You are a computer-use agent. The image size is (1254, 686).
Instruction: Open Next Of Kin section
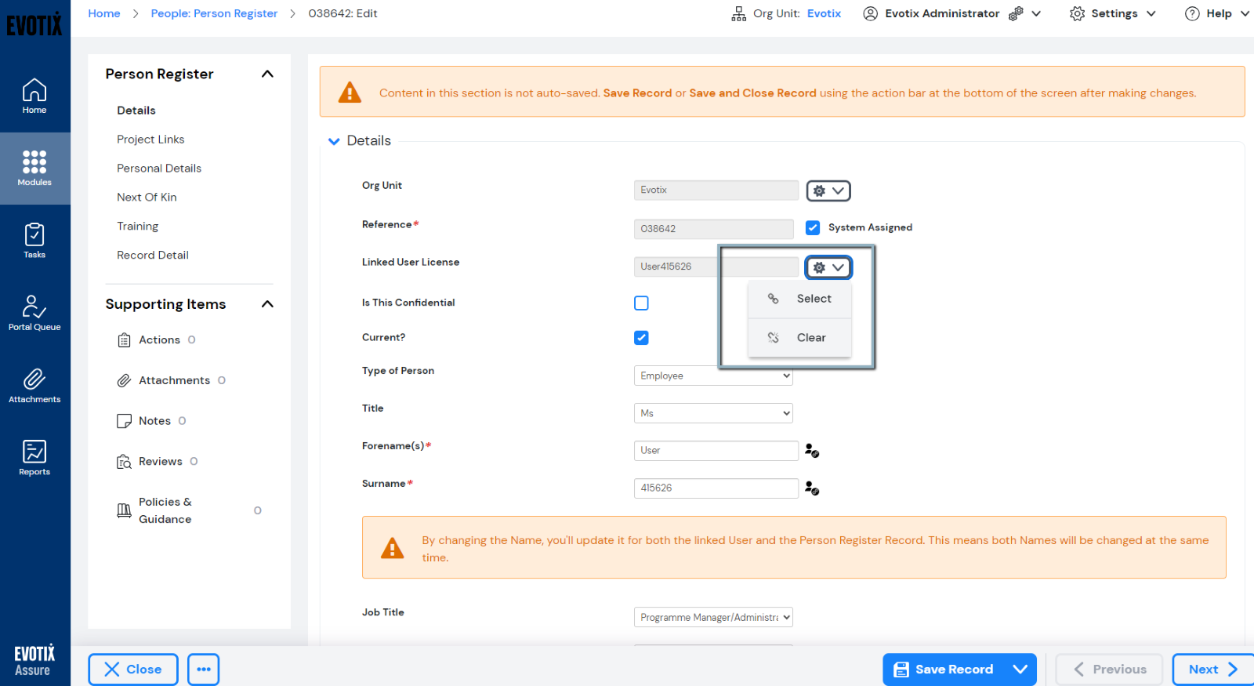tap(147, 198)
